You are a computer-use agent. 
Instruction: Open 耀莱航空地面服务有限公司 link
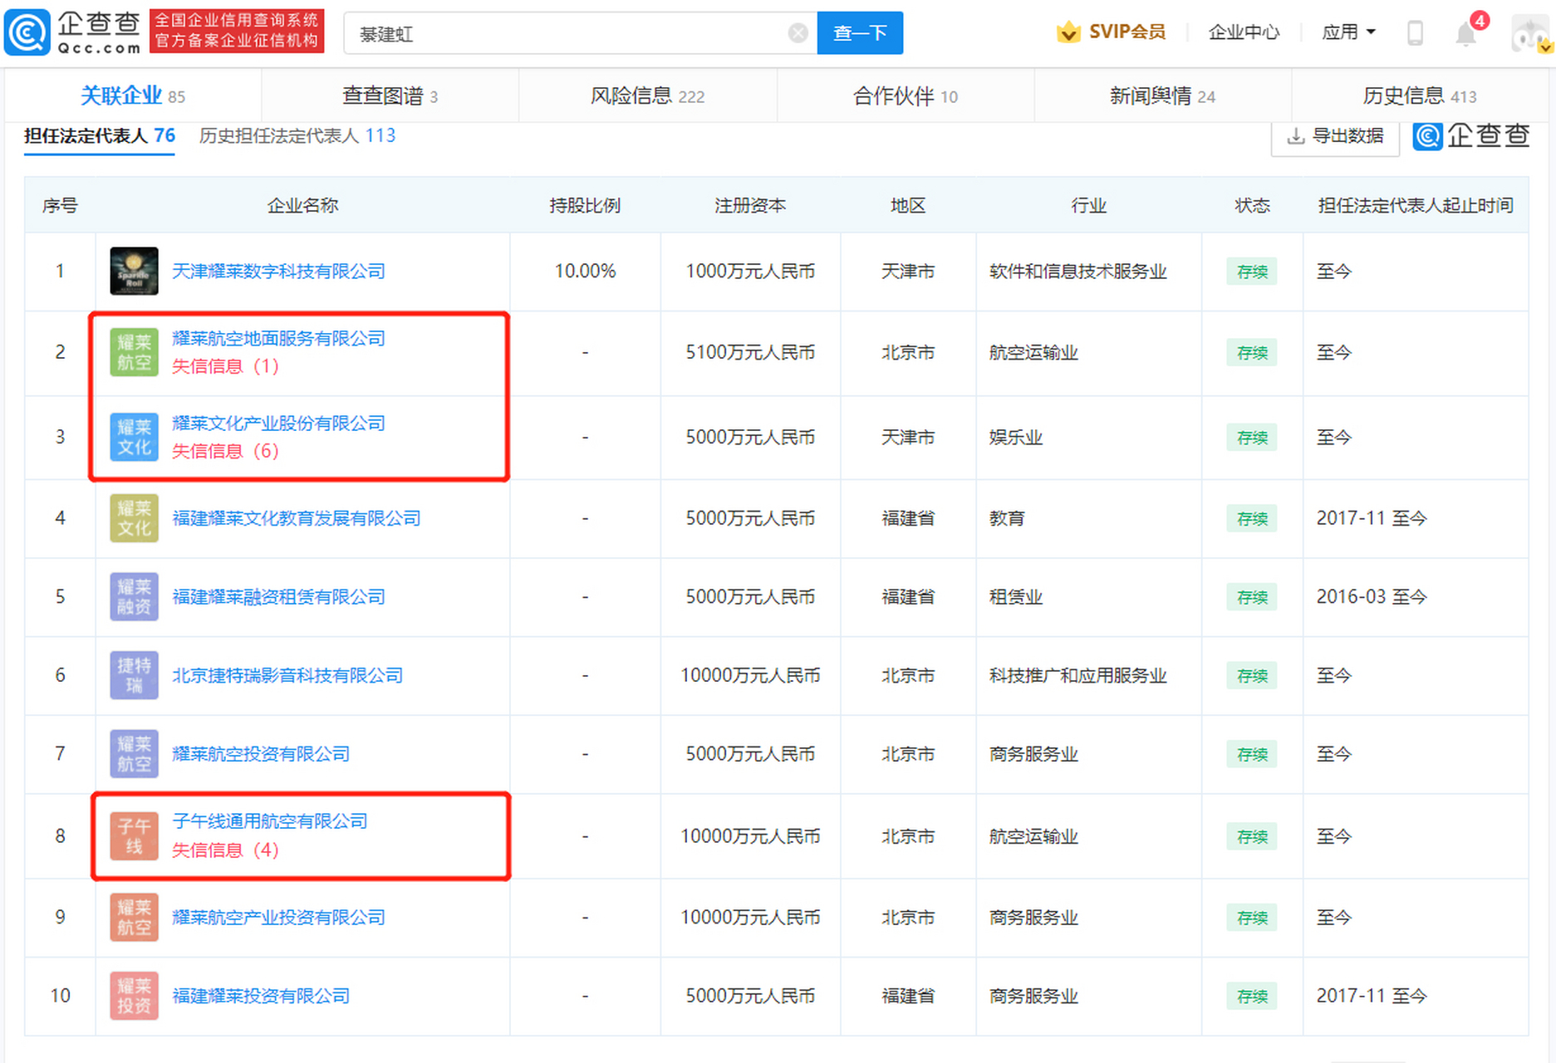click(x=278, y=338)
